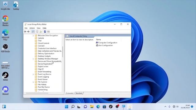Switch to the Standard tab

(79, 93)
